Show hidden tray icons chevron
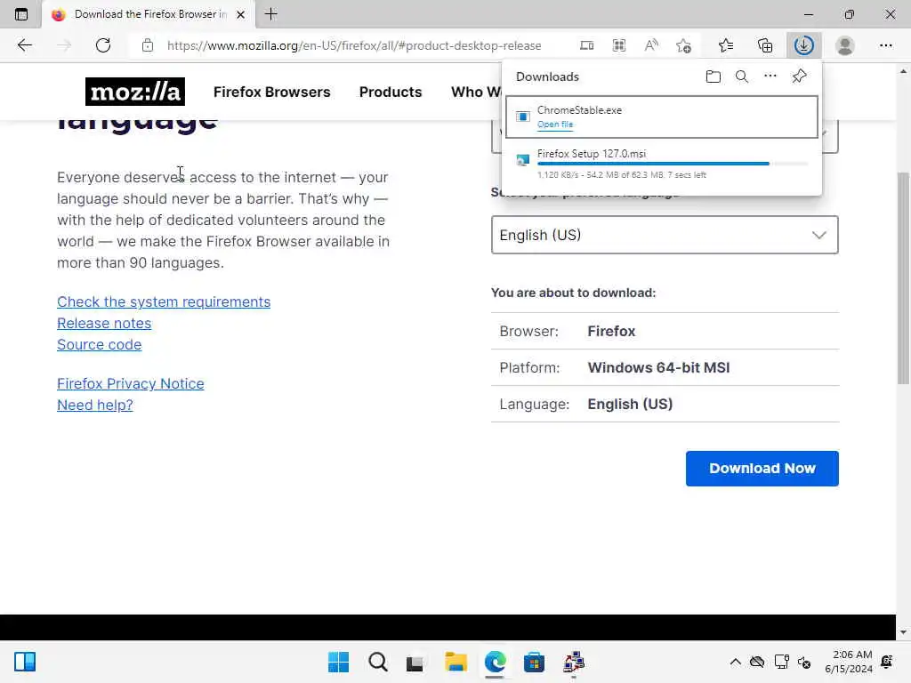This screenshot has height=683, width=911. 735,662
